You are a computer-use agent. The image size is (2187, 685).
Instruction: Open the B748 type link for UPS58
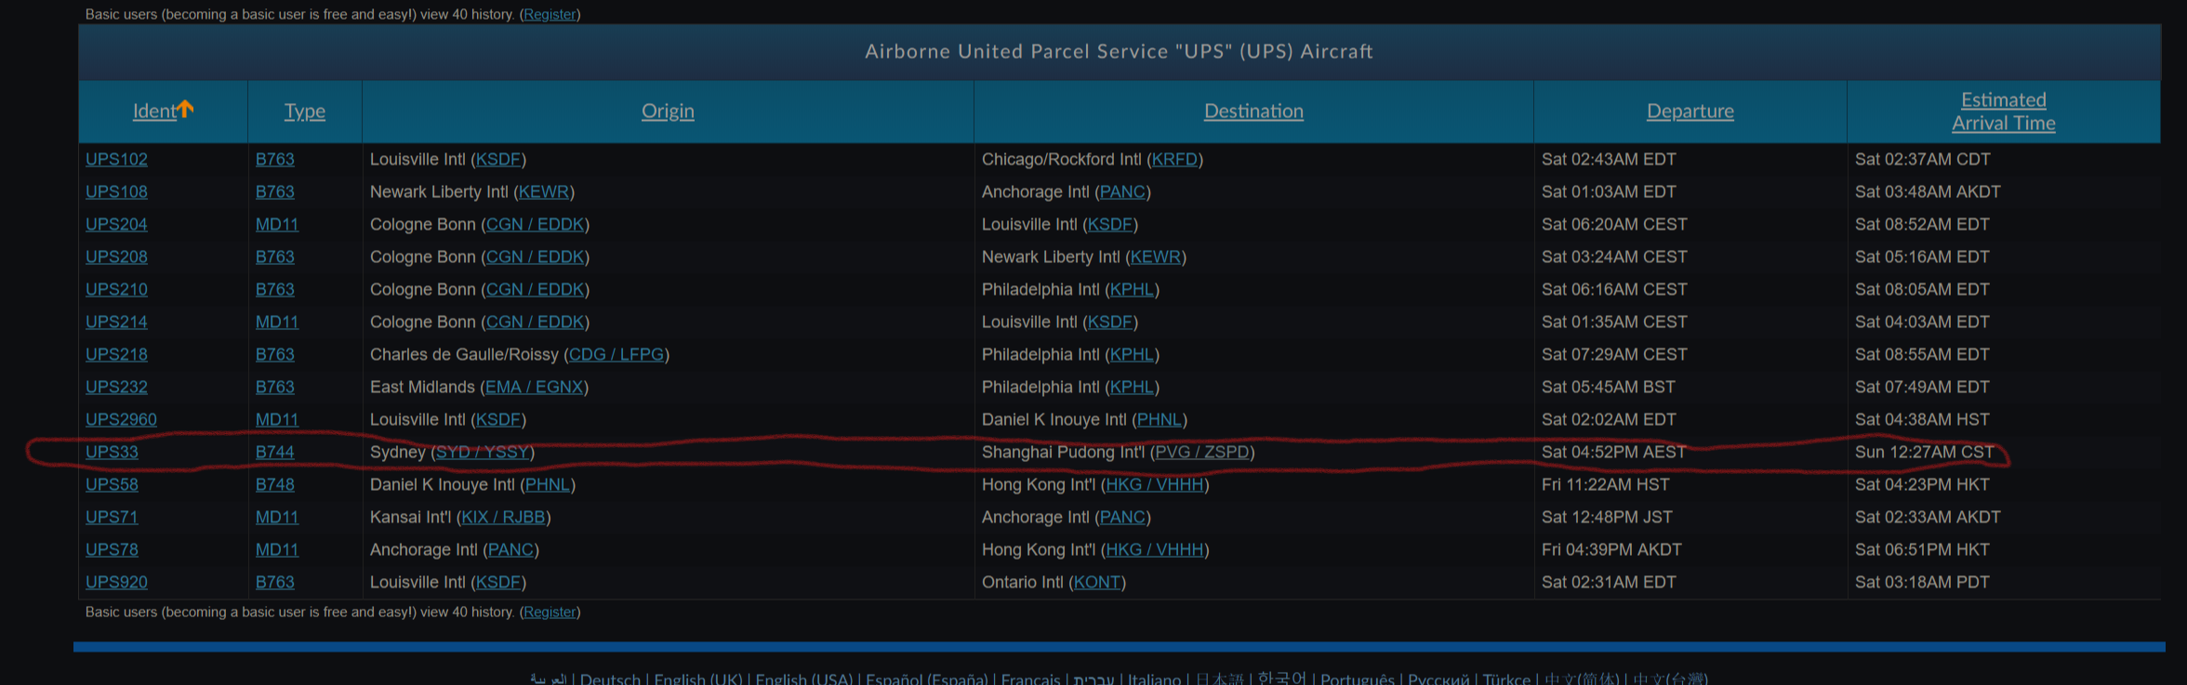(x=274, y=484)
